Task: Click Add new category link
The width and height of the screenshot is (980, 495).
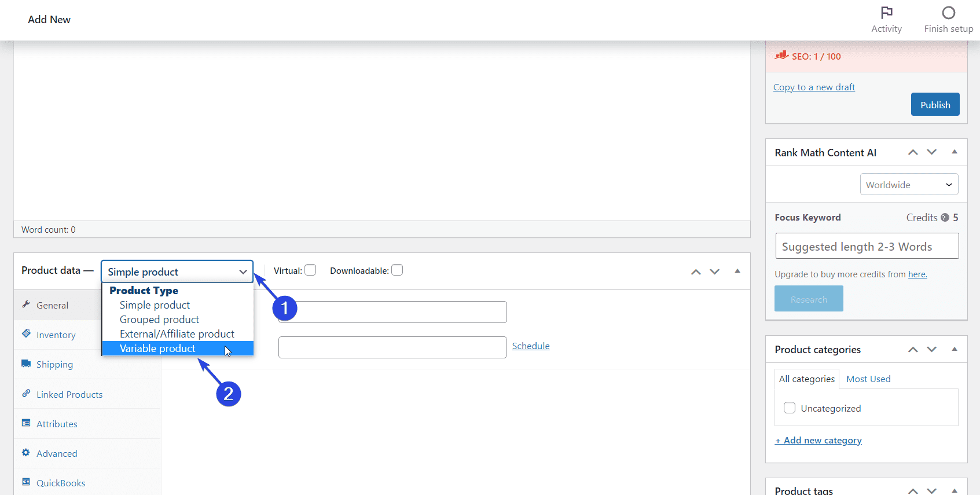Action: click(x=818, y=440)
